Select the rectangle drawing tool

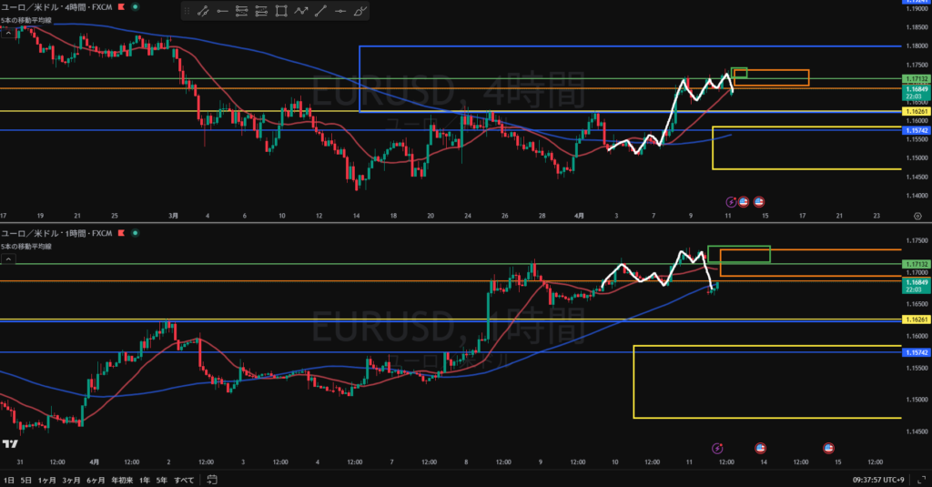point(280,11)
